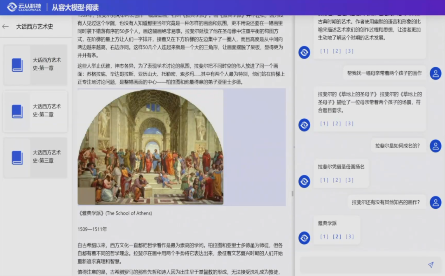Click user avatar beside 帮我找一幅母亲带着两个孩子的画作
The height and width of the screenshot is (276, 445).
436,73
